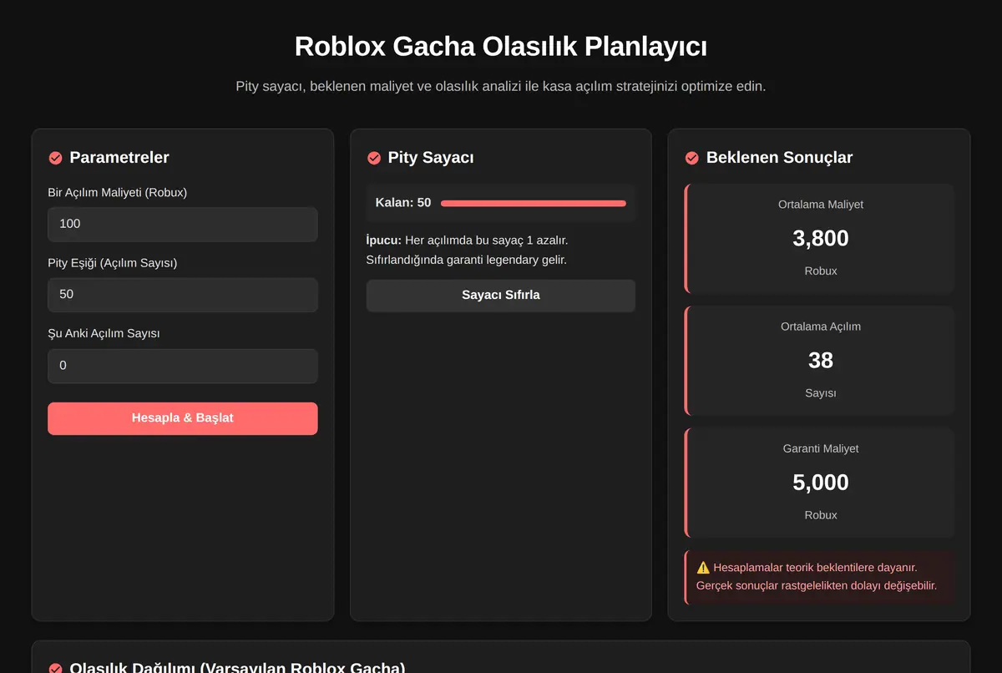Click the Ortalama Açılım value 38

pos(821,361)
